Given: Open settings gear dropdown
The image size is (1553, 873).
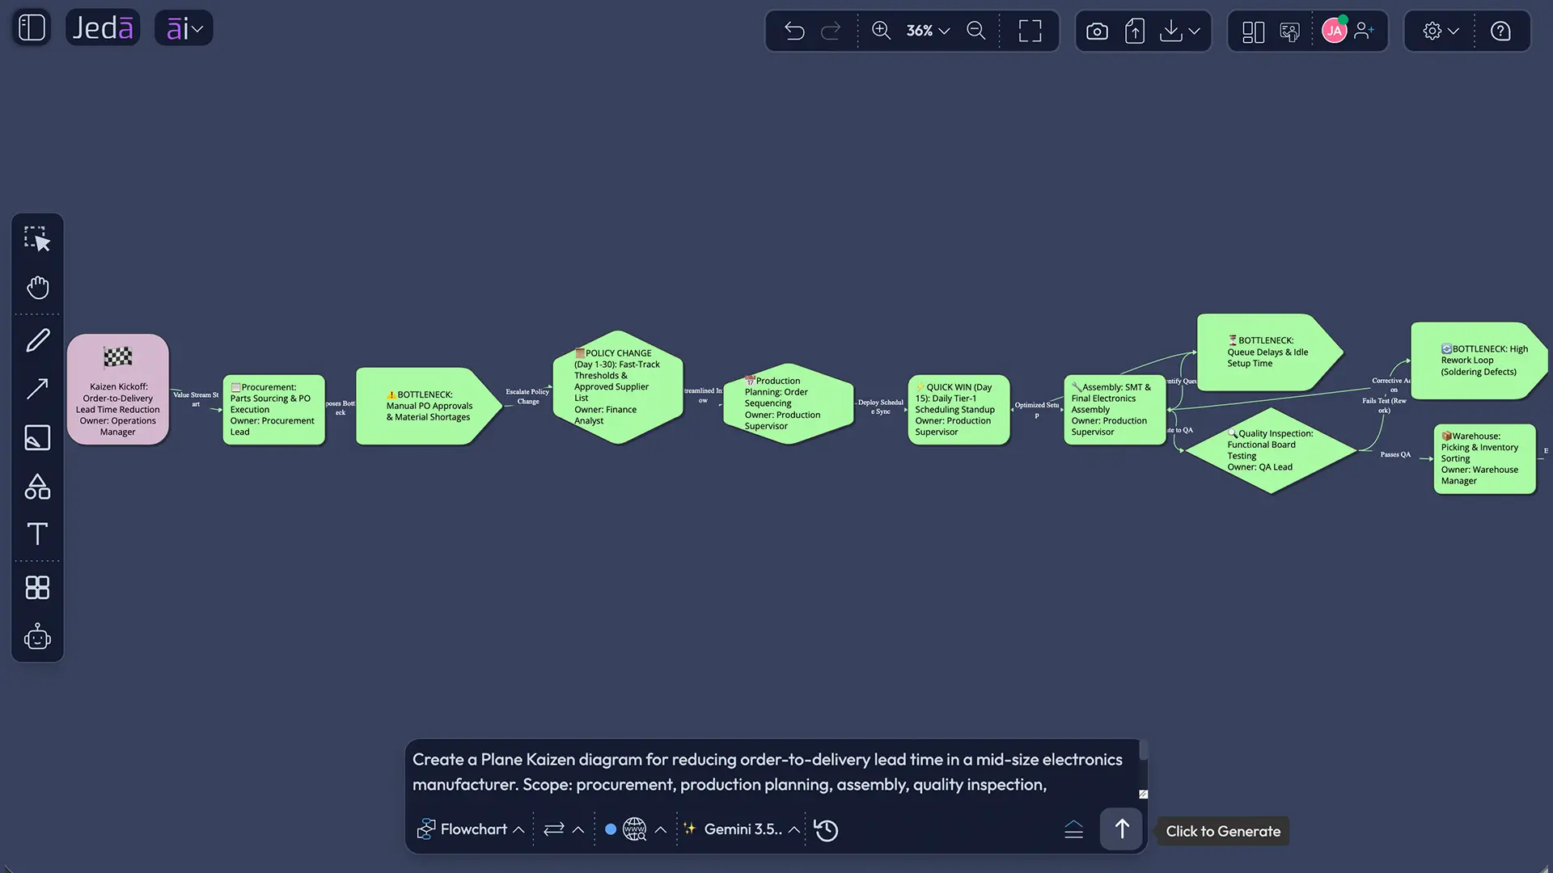Looking at the screenshot, I should coord(1441,31).
